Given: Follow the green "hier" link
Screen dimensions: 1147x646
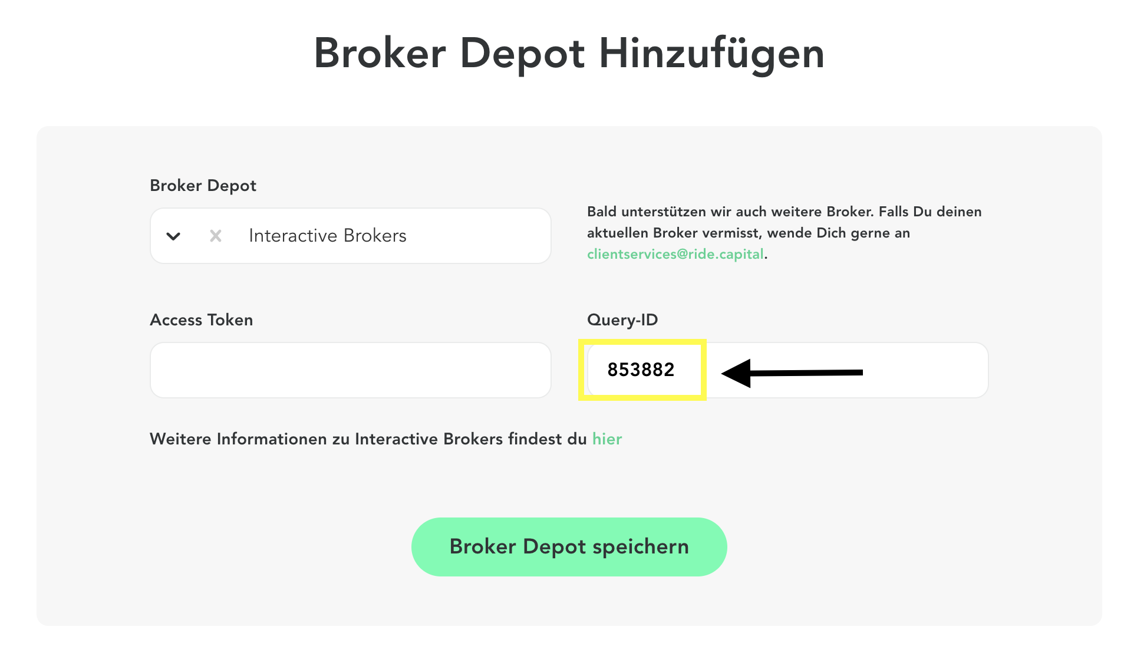Looking at the screenshot, I should (x=607, y=439).
